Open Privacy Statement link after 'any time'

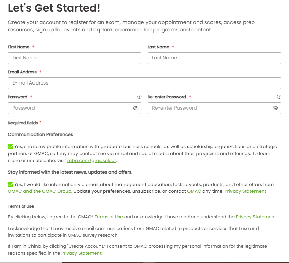pyautogui.click(x=245, y=191)
